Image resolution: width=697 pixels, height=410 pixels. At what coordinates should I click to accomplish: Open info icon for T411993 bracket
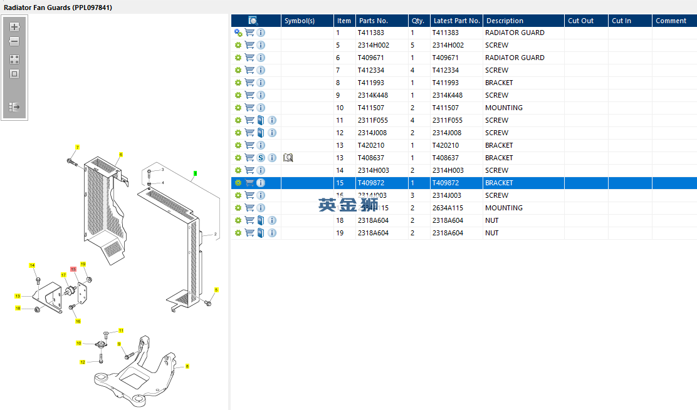pyautogui.click(x=261, y=83)
